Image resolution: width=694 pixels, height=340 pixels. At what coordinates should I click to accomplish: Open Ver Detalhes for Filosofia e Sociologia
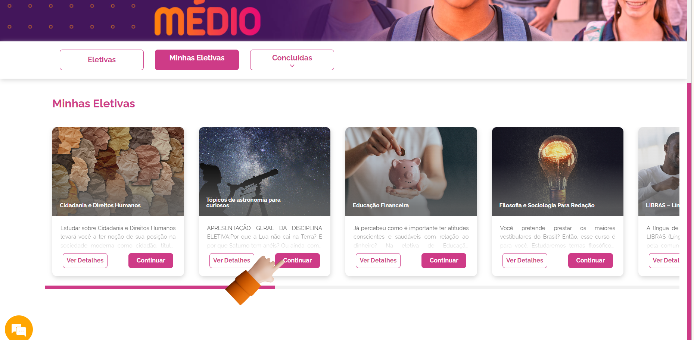(525, 261)
